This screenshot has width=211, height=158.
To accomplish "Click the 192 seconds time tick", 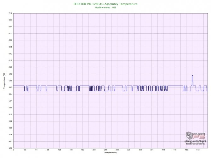I will [83, 150].
